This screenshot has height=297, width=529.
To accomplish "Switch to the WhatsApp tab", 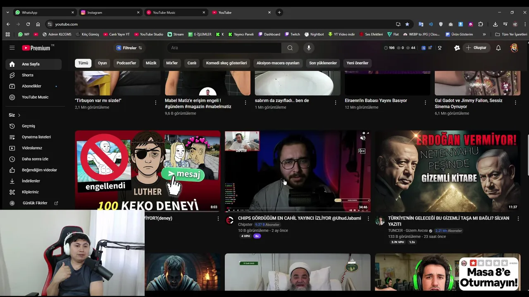I will pos(44,12).
